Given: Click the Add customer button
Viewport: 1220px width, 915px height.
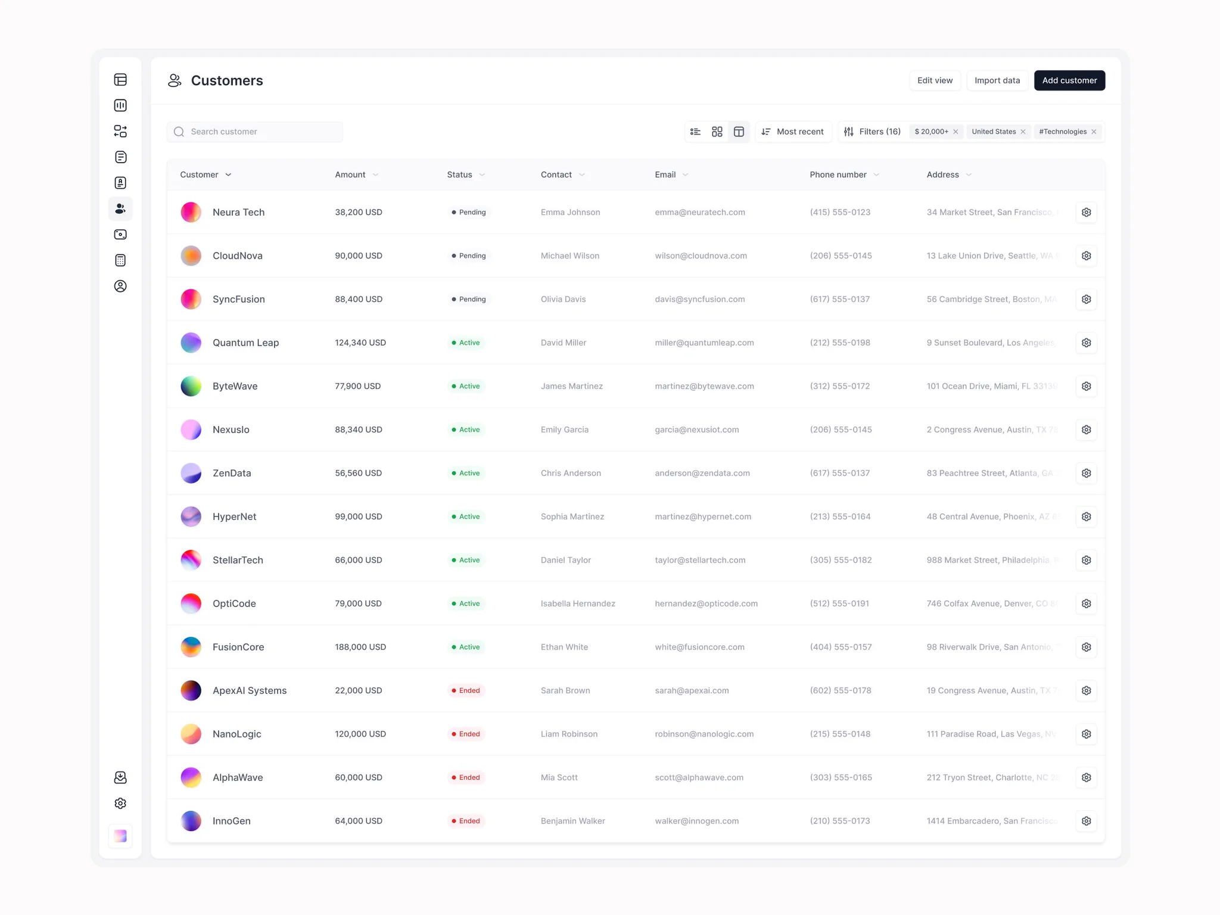Looking at the screenshot, I should point(1069,80).
